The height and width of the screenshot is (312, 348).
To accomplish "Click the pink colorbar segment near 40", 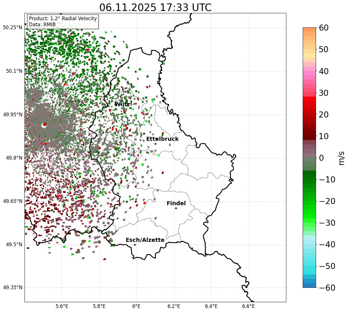I will tap(309, 73).
